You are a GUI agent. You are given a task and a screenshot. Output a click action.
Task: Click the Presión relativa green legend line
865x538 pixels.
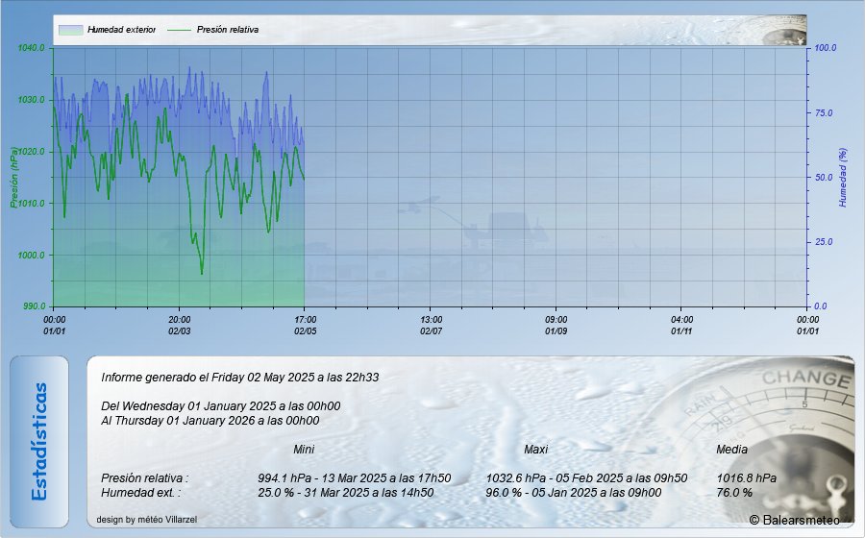pos(179,30)
